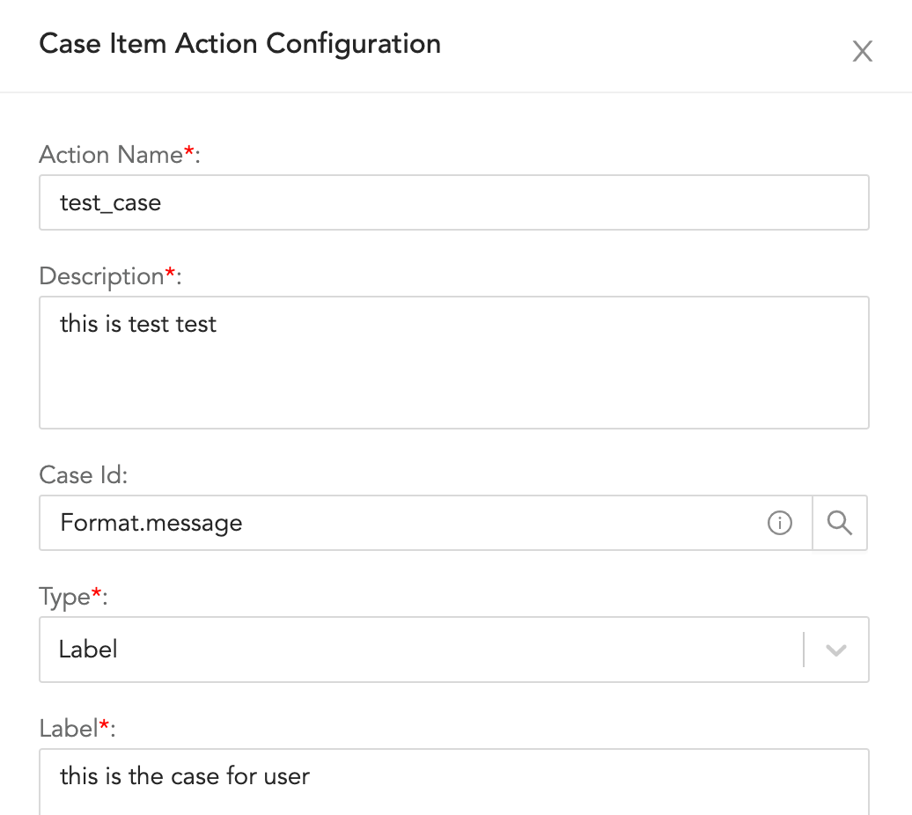Screen dimensions: 912x815
Task: Click the 'Action Name' field label
Action: point(110,155)
